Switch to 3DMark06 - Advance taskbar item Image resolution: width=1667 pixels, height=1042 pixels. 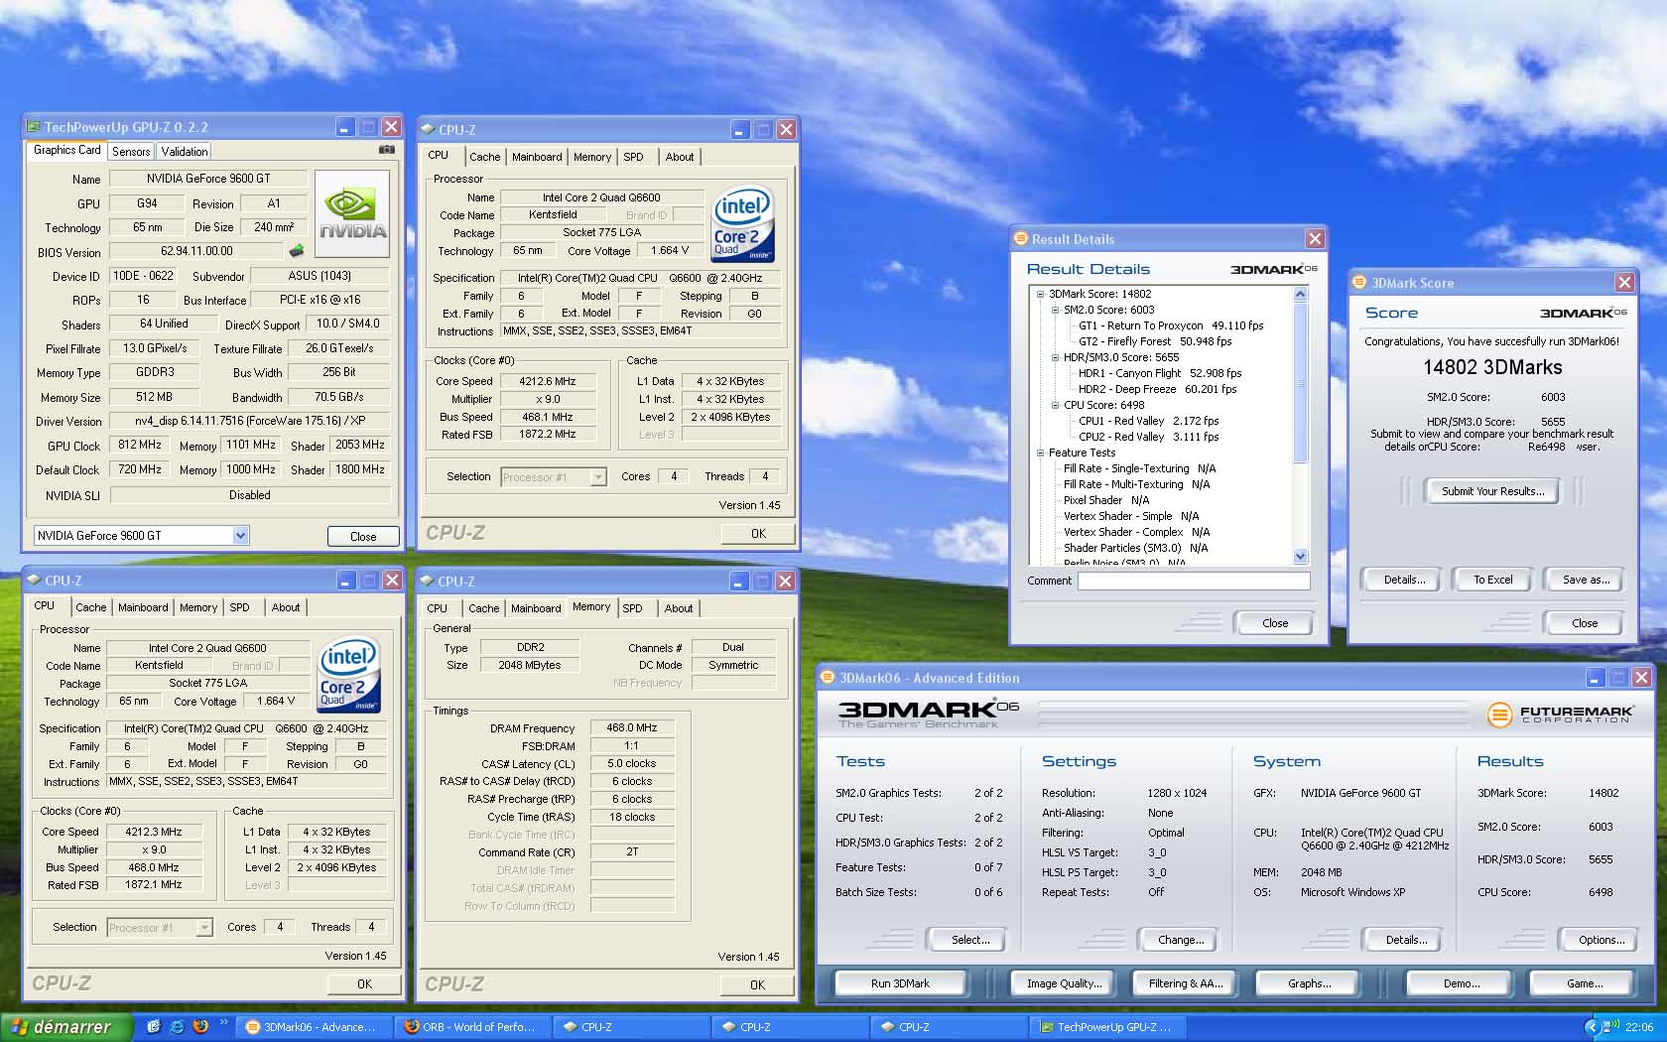[x=314, y=1027]
